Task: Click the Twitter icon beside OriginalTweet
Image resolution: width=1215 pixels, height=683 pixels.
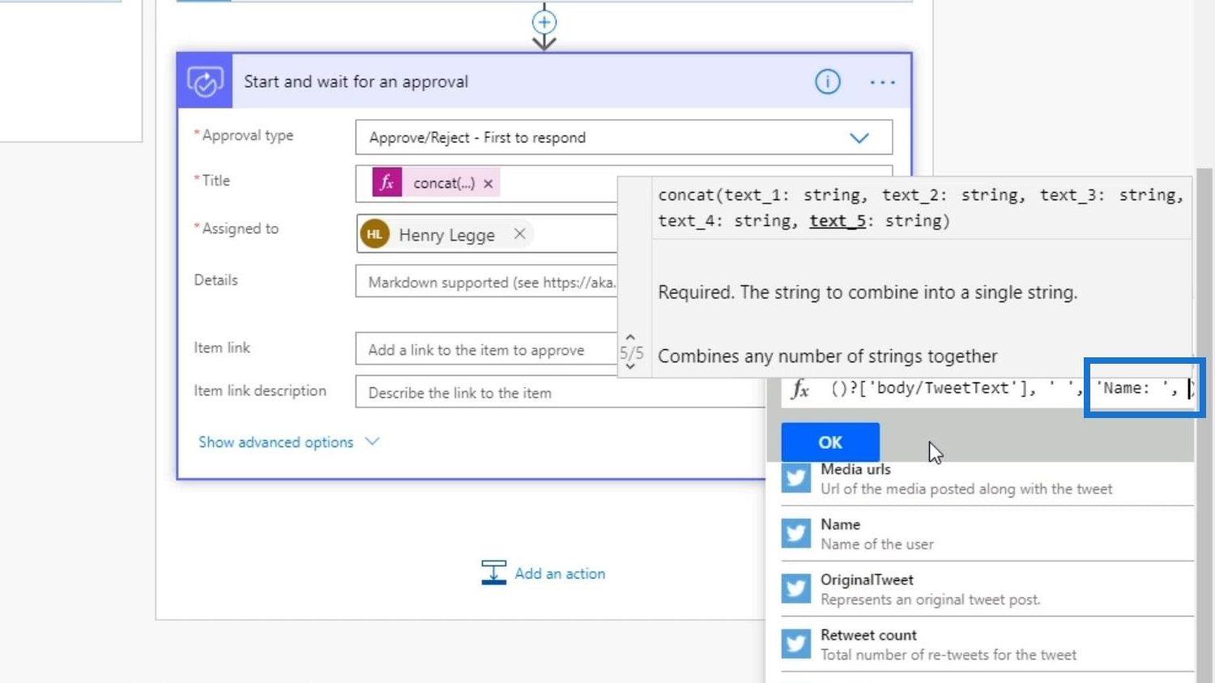Action: pos(795,588)
